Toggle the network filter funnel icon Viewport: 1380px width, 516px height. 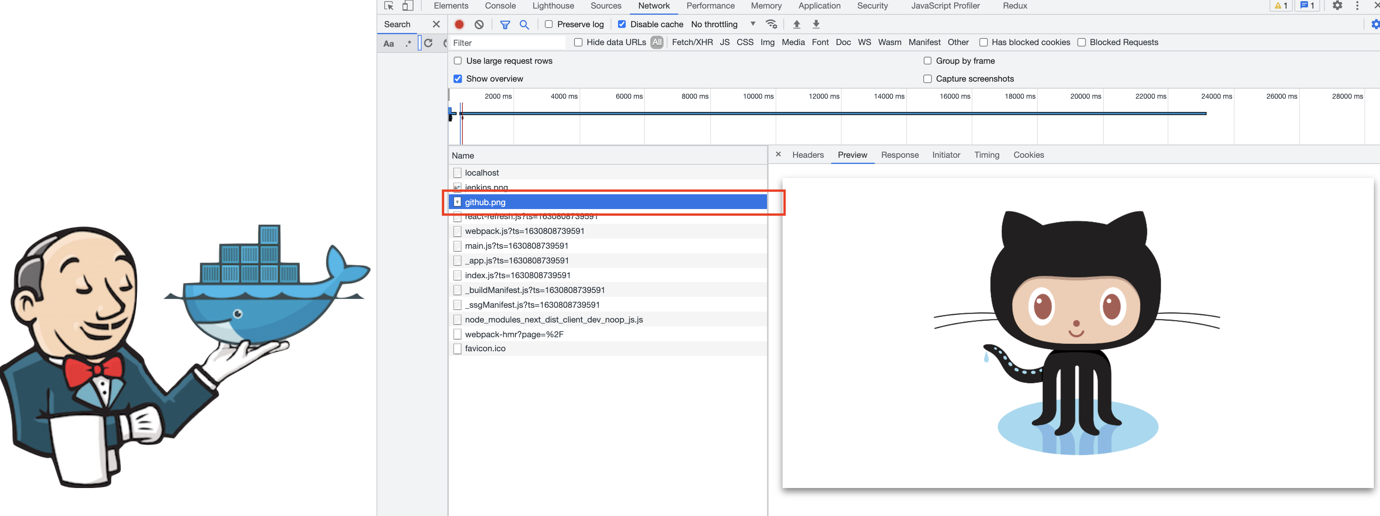pos(504,24)
